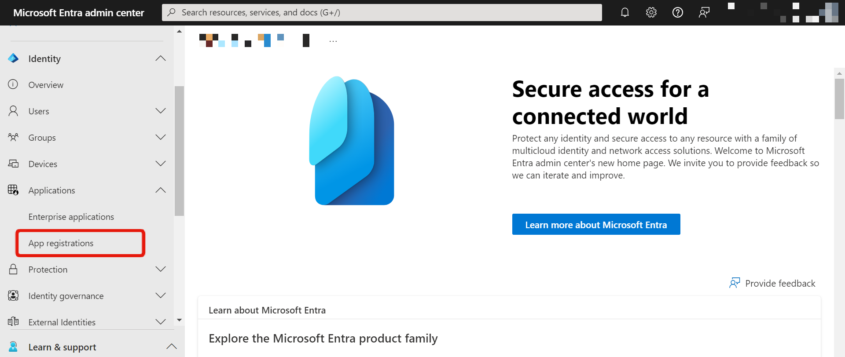Click the notifications bell icon

pos(625,12)
